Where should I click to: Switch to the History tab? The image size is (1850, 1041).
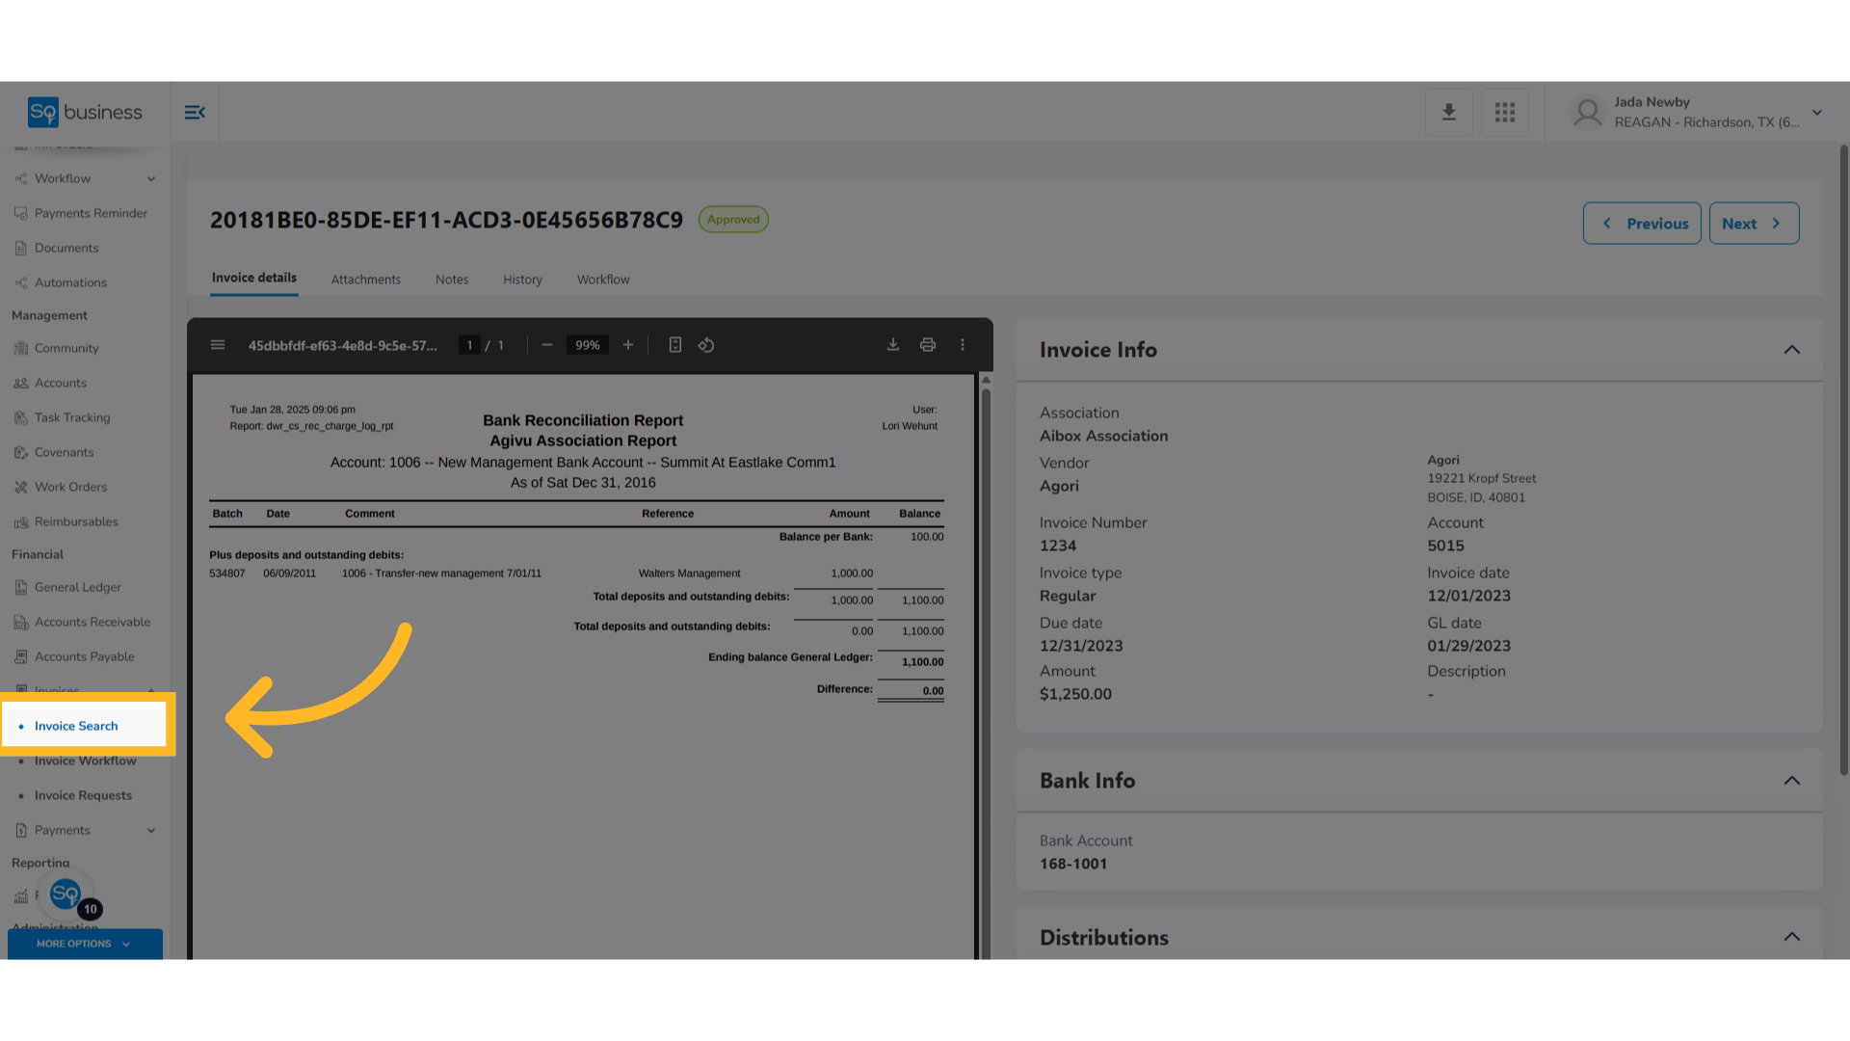522,280
